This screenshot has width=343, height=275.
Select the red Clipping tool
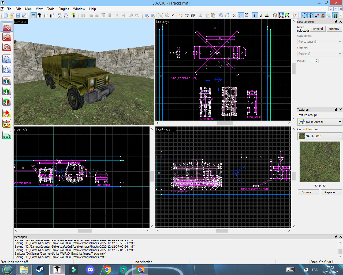click(6, 113)
